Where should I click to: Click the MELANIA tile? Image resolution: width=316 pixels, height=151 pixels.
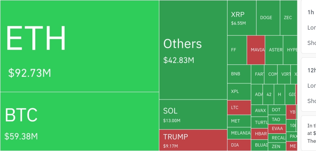[239, 133]
